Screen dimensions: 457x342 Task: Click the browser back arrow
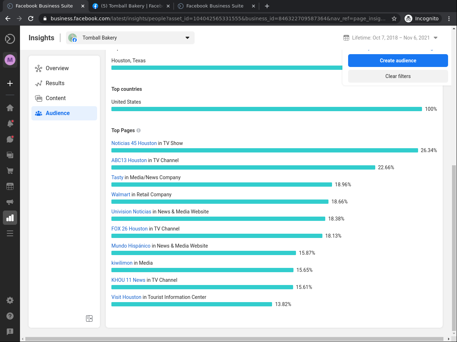8,19
